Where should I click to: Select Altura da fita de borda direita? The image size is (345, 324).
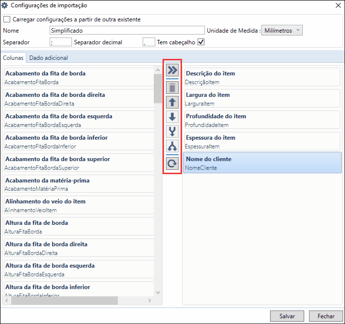click(x=79, y=248)
